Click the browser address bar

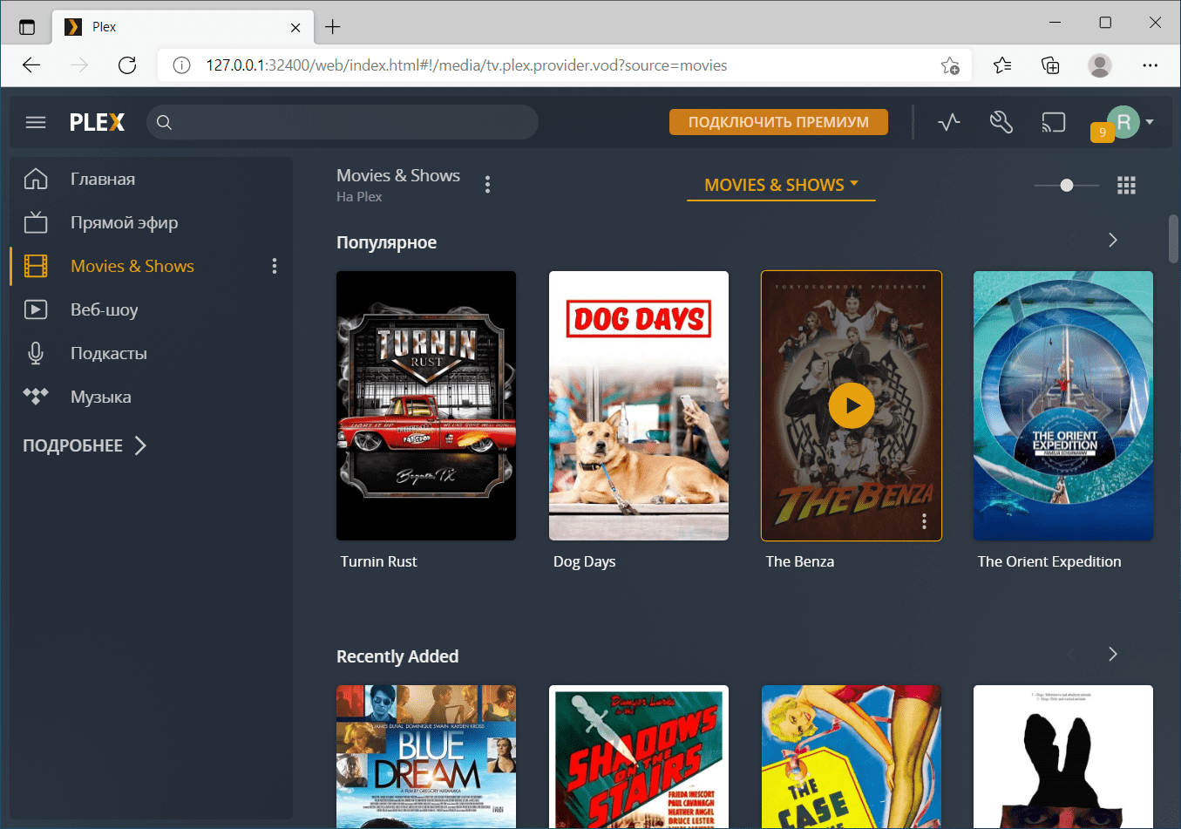pos(563,65)
